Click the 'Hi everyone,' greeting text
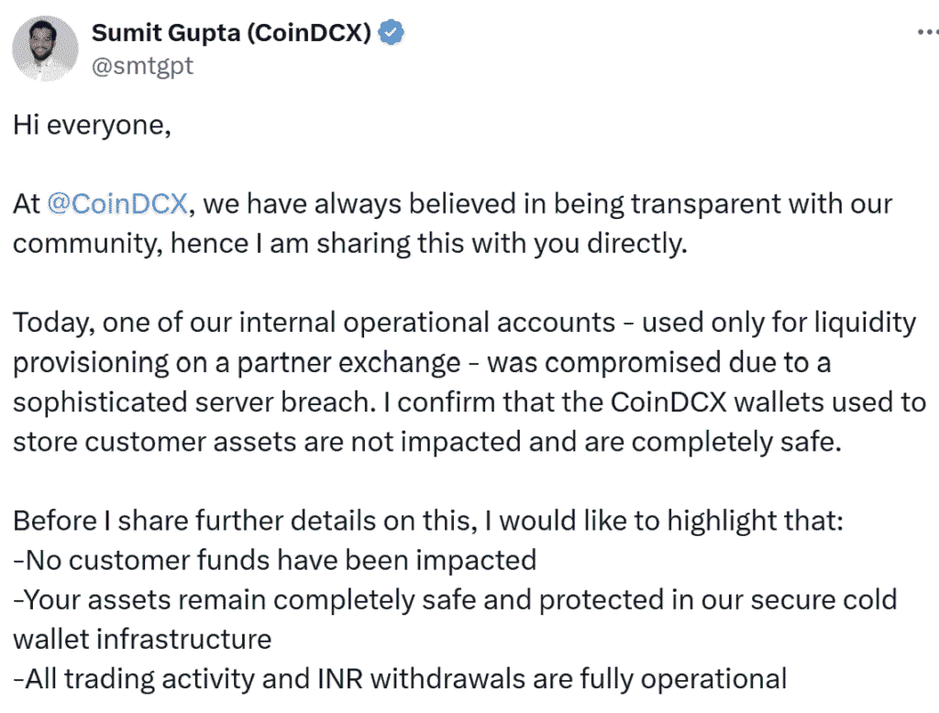Screen dimensions: 939x713 93,126
